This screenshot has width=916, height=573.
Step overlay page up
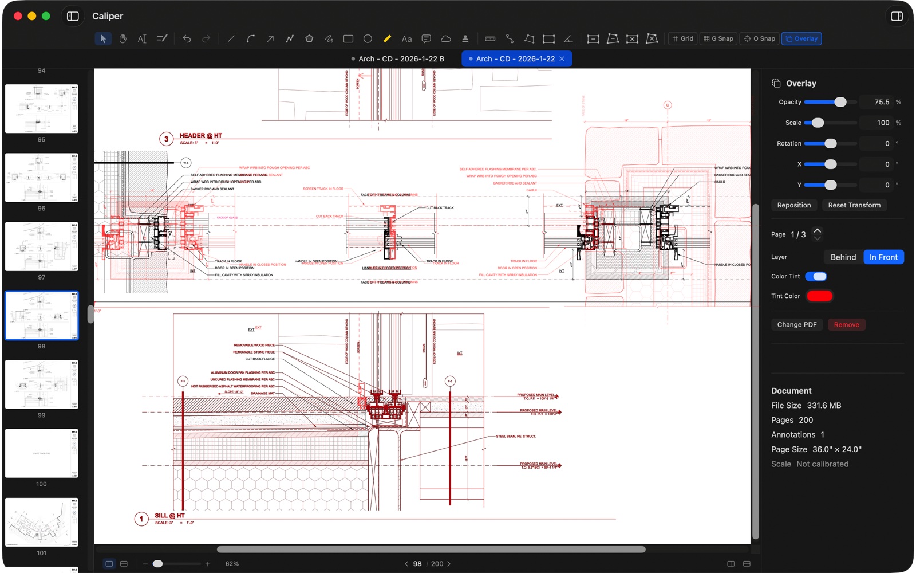pyautogui.click(x=818, y=230)
